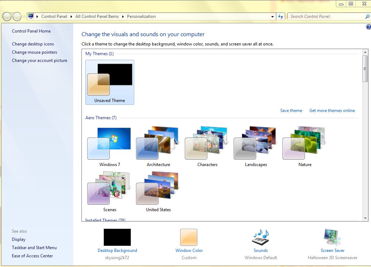Click Aero Themes (7) heading
The height and width of the screenshot is (267, 371).
click(101, 117)
